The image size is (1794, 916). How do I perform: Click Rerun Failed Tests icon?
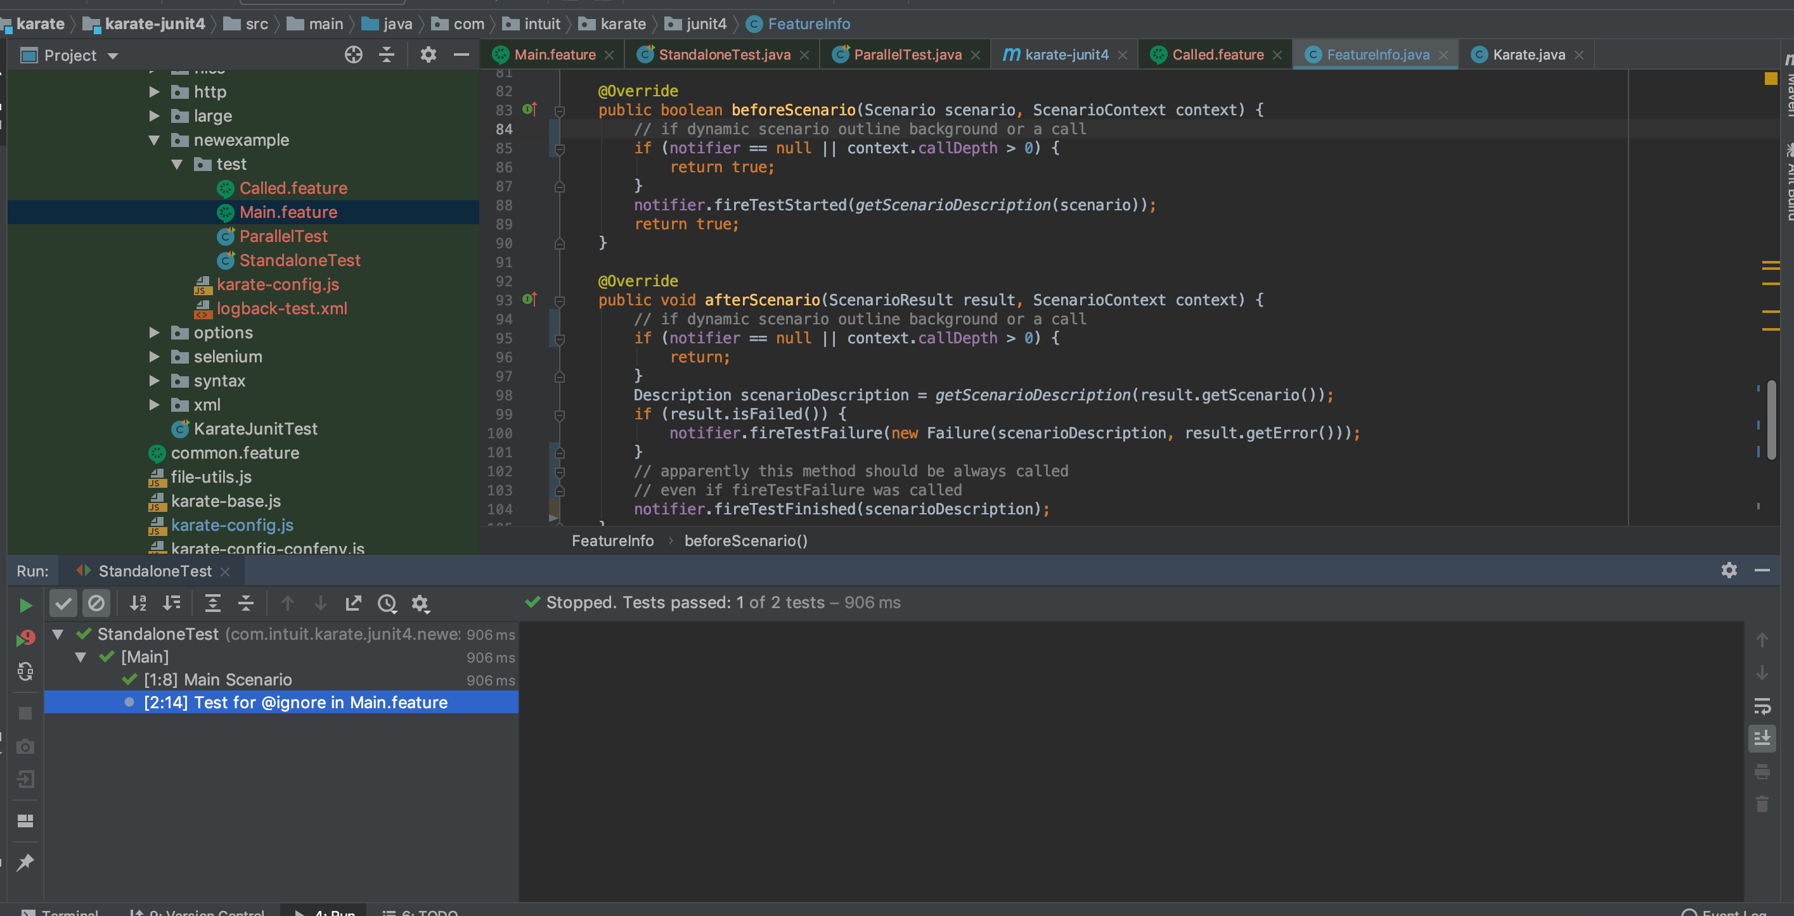tap(25, 637)
